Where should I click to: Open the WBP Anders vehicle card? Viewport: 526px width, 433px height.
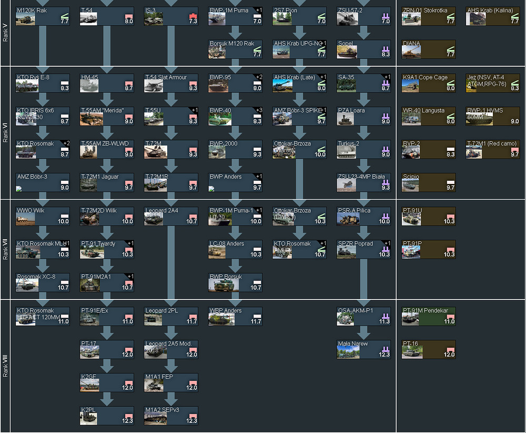point(235,316)
